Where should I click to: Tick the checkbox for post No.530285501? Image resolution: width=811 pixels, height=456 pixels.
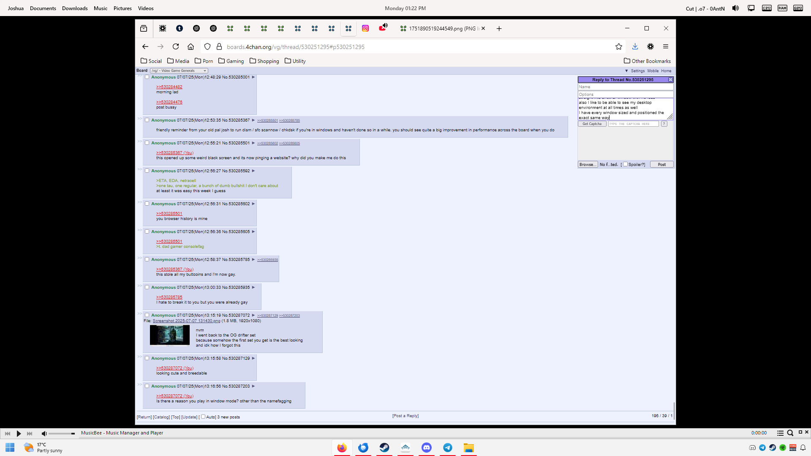tap(147, 143)
